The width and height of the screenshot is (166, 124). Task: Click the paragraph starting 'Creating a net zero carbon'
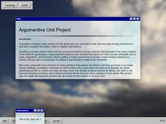(x=77, y=56)
